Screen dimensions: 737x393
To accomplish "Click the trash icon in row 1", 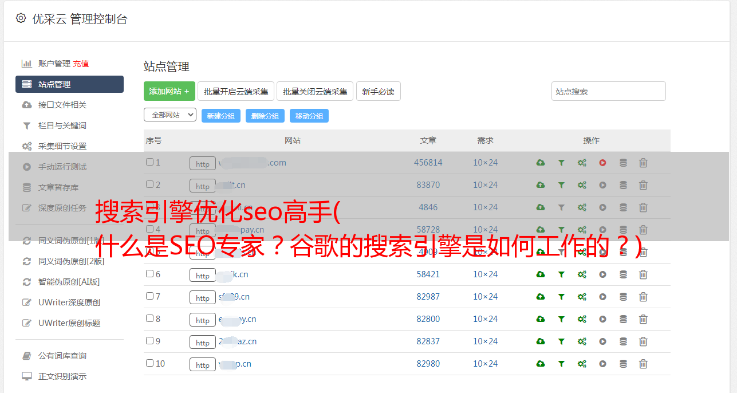I will click(643, 163).
